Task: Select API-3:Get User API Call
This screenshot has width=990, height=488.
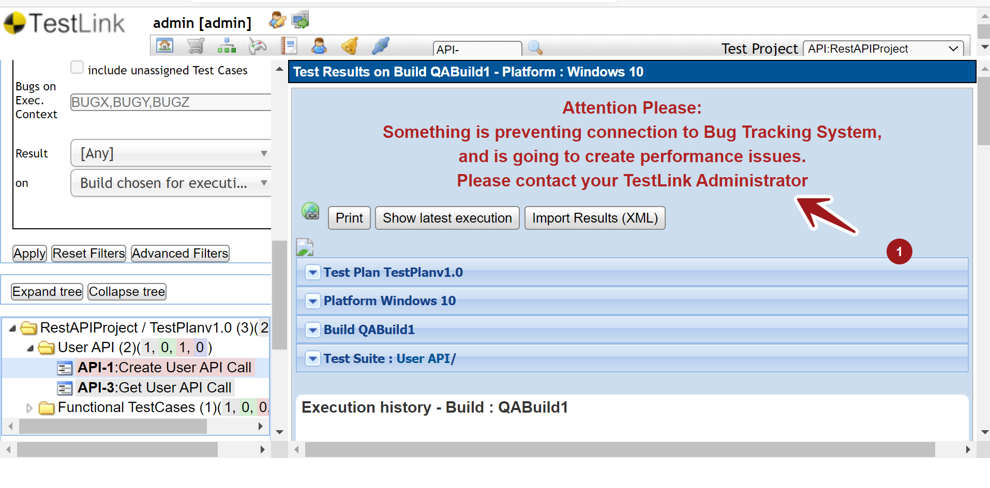Action: (154, 387)
